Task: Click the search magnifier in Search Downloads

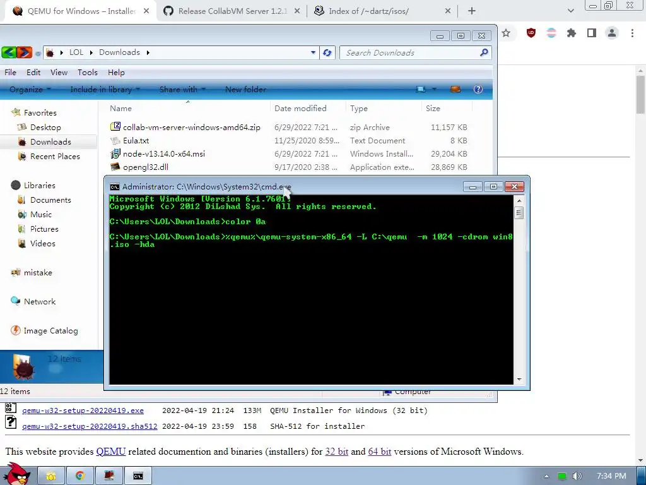Action: click(484, 52)
